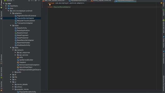The height and width of the screenshot is (93, 165).
Task: Click MvpBaseActivity class icon
Action: 16,45
